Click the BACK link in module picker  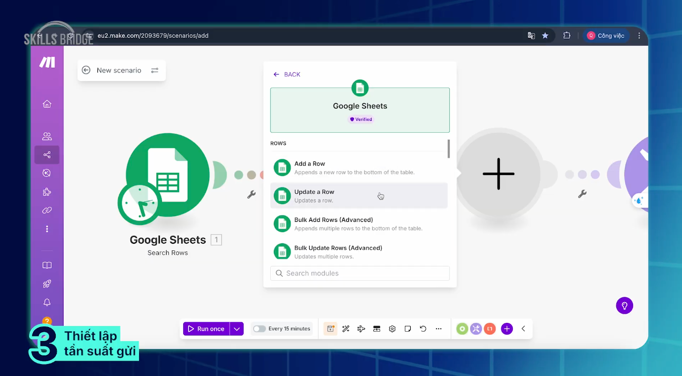click(287, 74)
